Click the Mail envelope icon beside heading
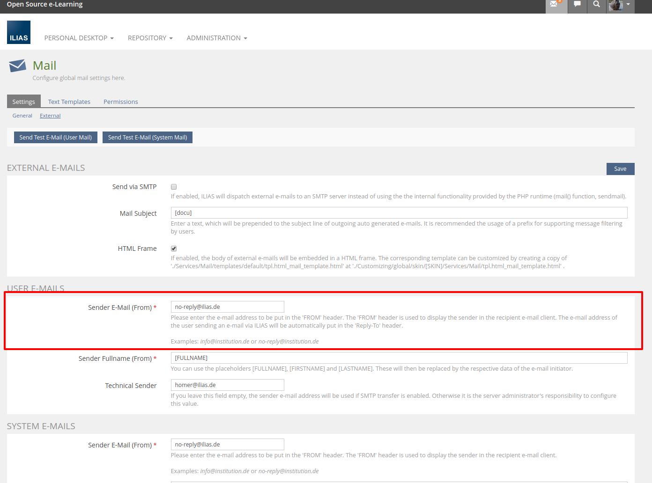652x483 pixels. pos(17,66)
